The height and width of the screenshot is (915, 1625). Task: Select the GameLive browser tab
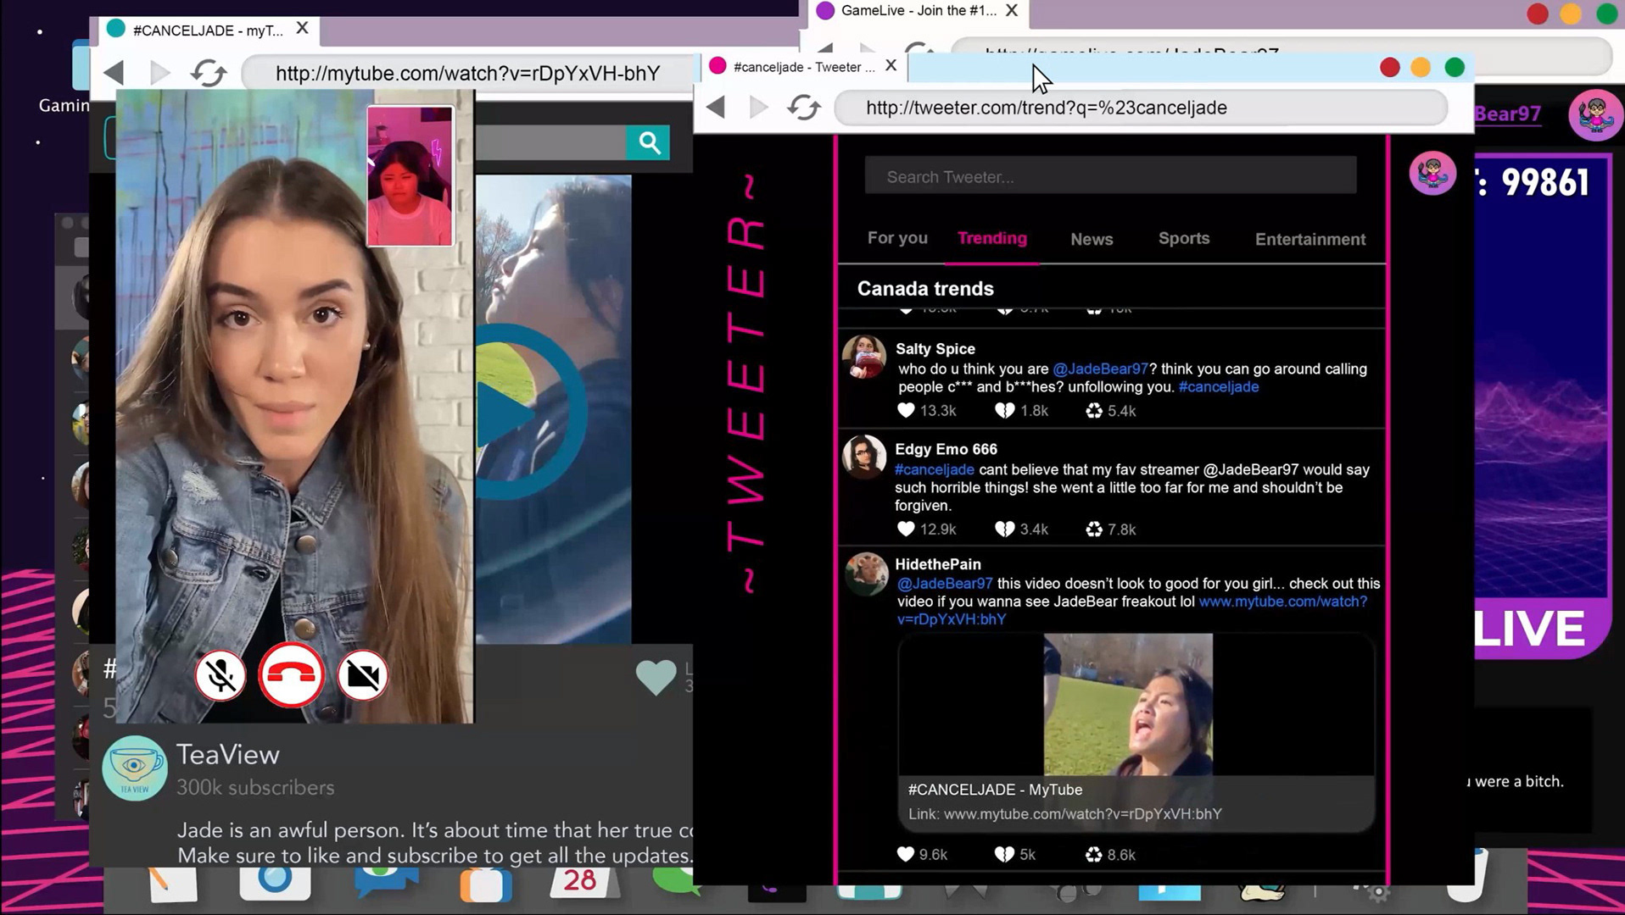pos(918,11)
